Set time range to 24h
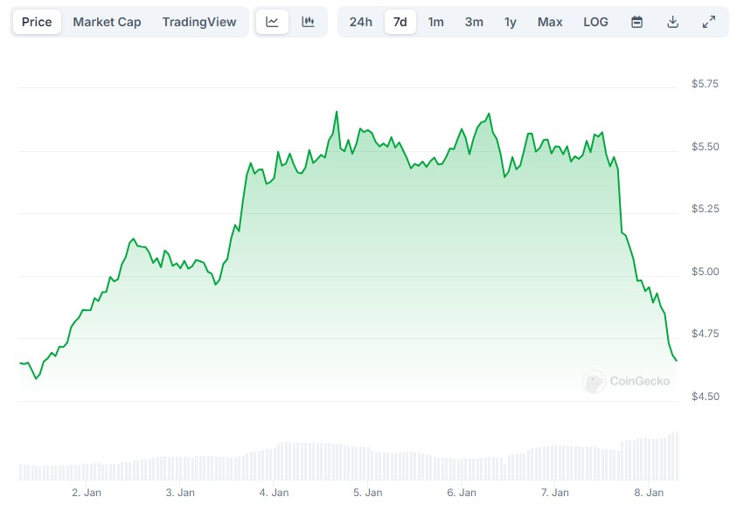The width and height of the screenshot is (737, 511). [x=360, y=22]
